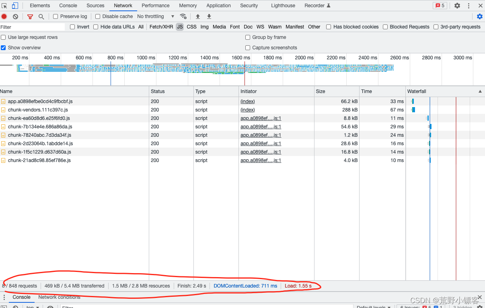Switch to the Console tab
485x308 pixels.
click(x=68, y=6)
